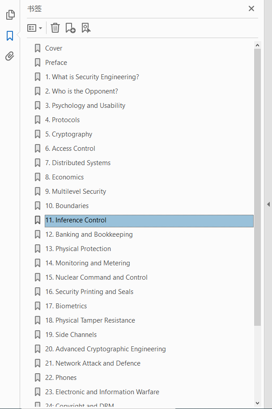Expand current bookmark with the locate icon
The width and height of the screenshot is (272, 409).
86,28
